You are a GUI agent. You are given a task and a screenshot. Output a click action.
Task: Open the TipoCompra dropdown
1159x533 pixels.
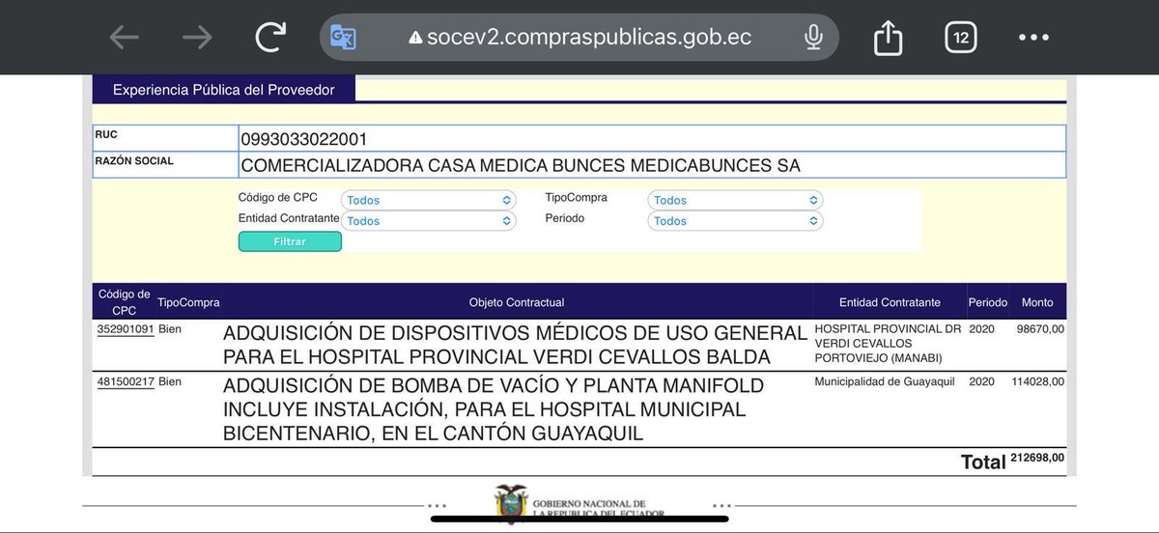tap(735, 200)
